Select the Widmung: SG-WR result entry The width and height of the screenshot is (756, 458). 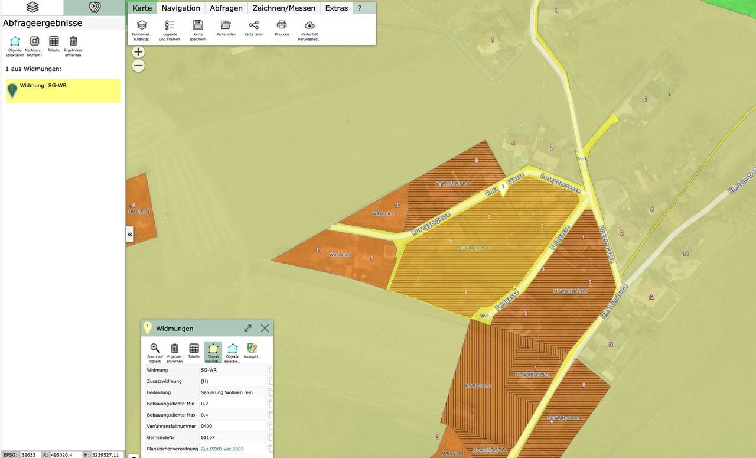[63, 91]
